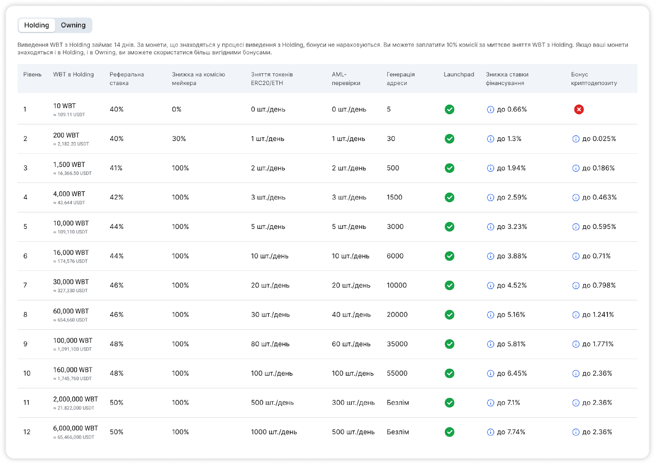Click info icon next to до 6.45%
655x464 pixels.
[490, 374]
